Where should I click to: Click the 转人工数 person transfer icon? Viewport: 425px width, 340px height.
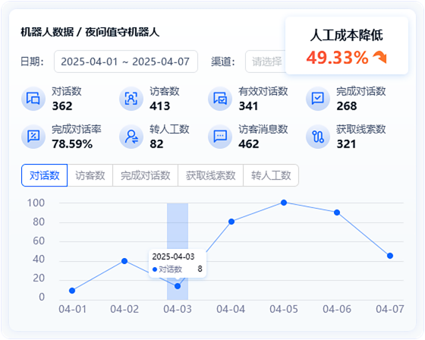(x=131, y=137)
